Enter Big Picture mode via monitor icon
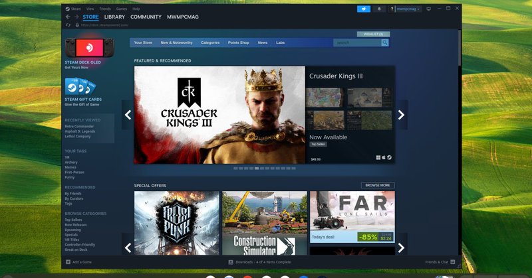 (428, 9)
